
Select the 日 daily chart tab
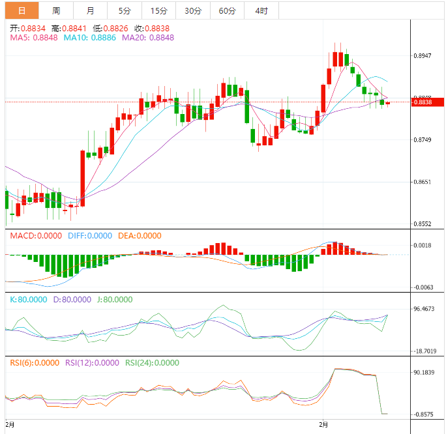click(22, 10)
